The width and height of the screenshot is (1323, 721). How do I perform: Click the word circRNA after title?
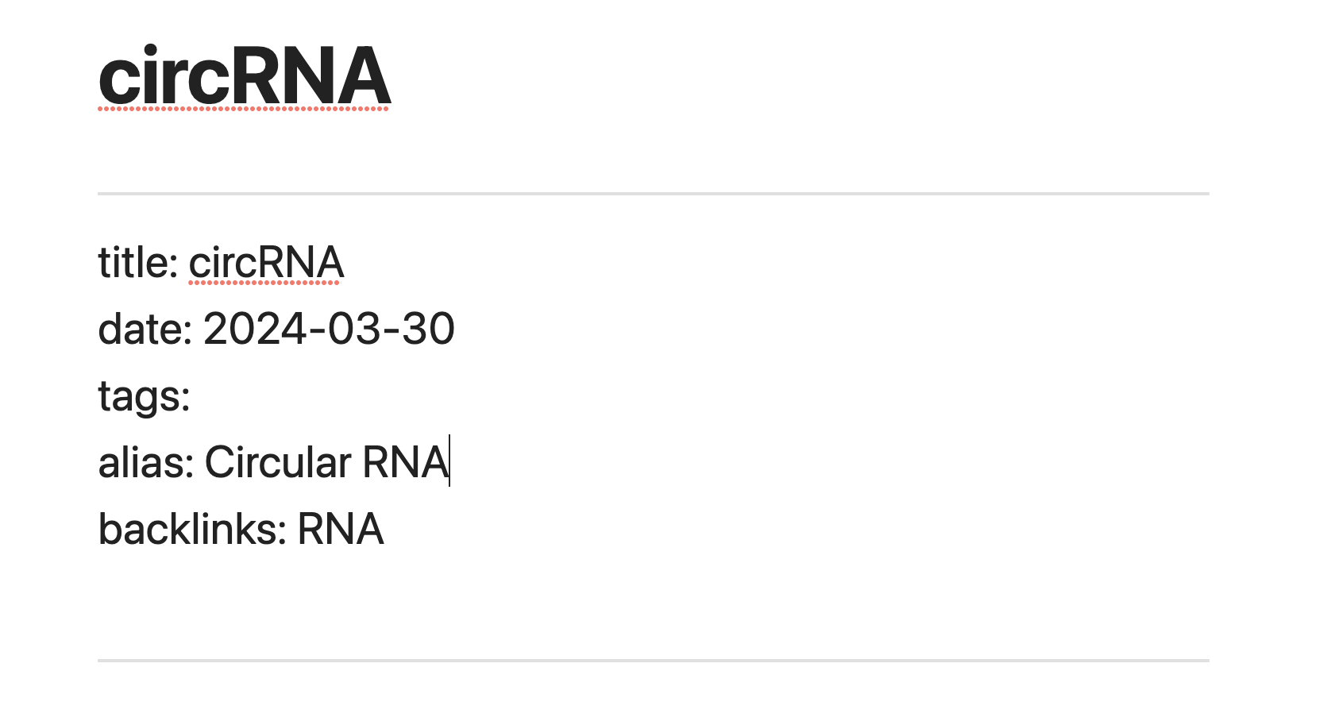coord(266,262)
